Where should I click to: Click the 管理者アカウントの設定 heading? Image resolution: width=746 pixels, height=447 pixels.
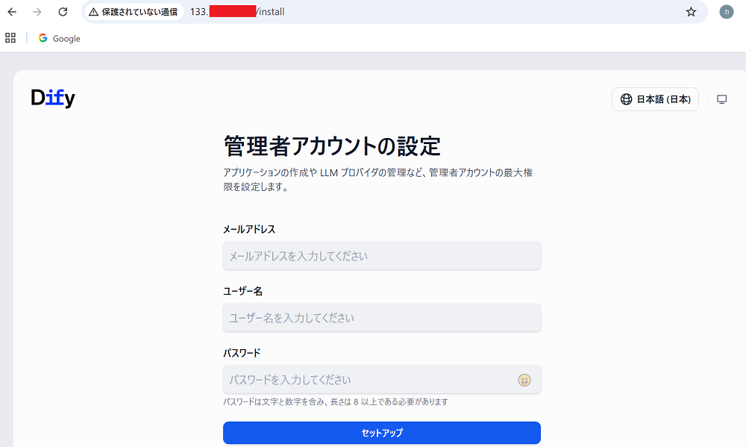(332, 146)
